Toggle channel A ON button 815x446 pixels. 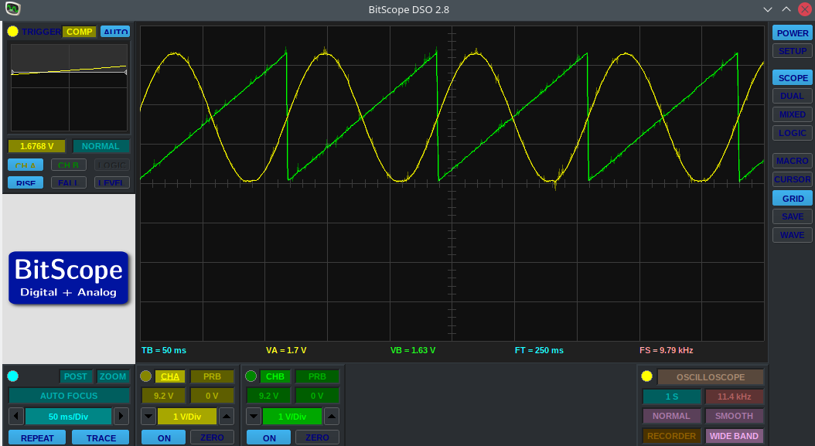pos(164,437)
